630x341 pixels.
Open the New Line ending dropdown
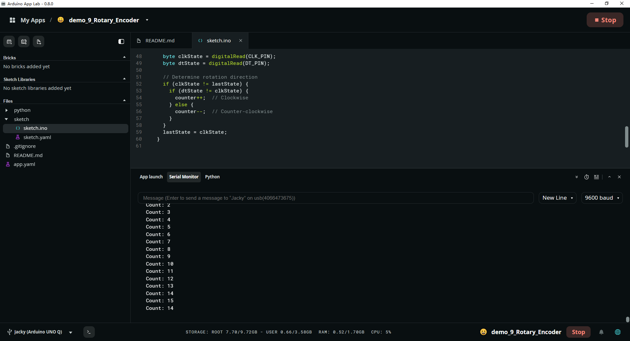(557, 198)
